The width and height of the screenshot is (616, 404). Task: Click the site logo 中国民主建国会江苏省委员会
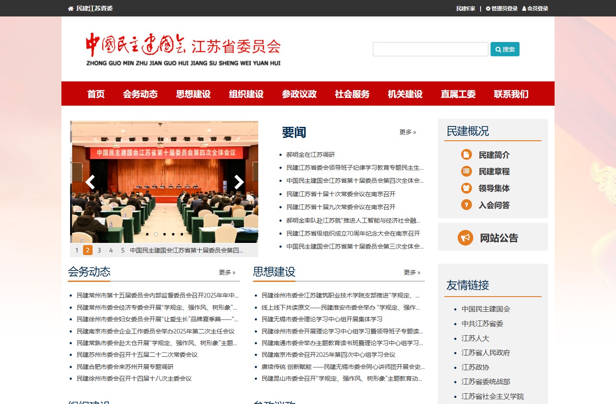pyautogui.click(x=183, y=49)
